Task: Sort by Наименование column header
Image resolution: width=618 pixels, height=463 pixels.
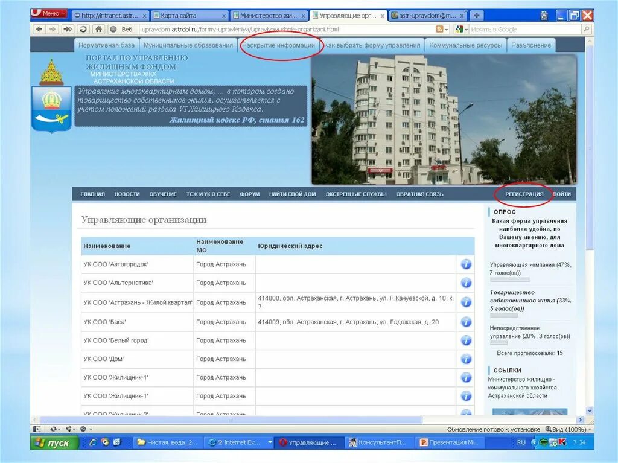Action: (106, 246)
